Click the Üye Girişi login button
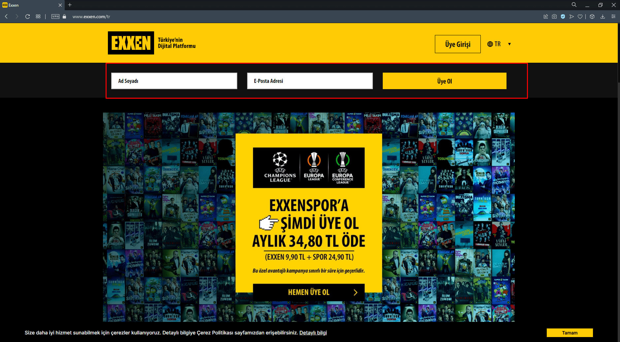This screenshot has height=342, width=620. coord(458,44)
